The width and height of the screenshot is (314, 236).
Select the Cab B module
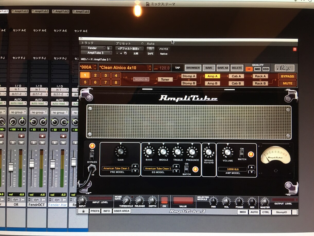(x=236, y=83)
